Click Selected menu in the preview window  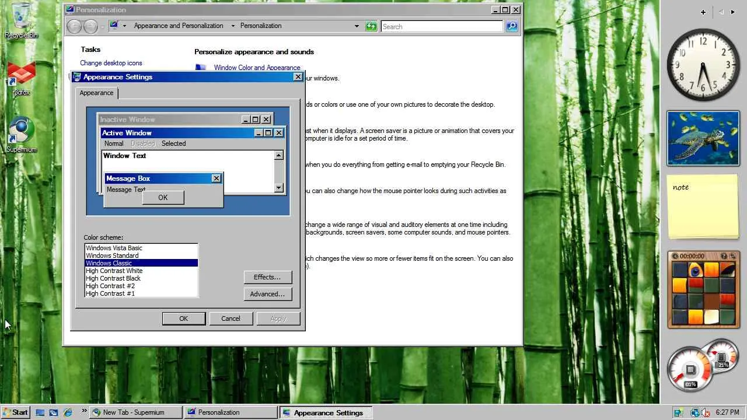pyautogui.click(x=173, y=143)
